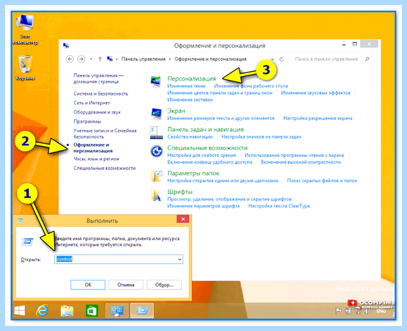Click the Forward navigation arrow
407x331 pixels.
[x=81, y=59]
